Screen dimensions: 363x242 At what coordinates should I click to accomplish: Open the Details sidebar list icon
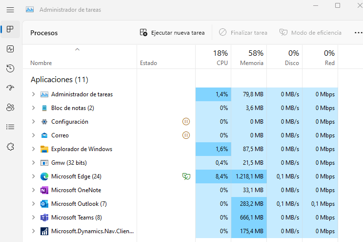pos(10,127)
